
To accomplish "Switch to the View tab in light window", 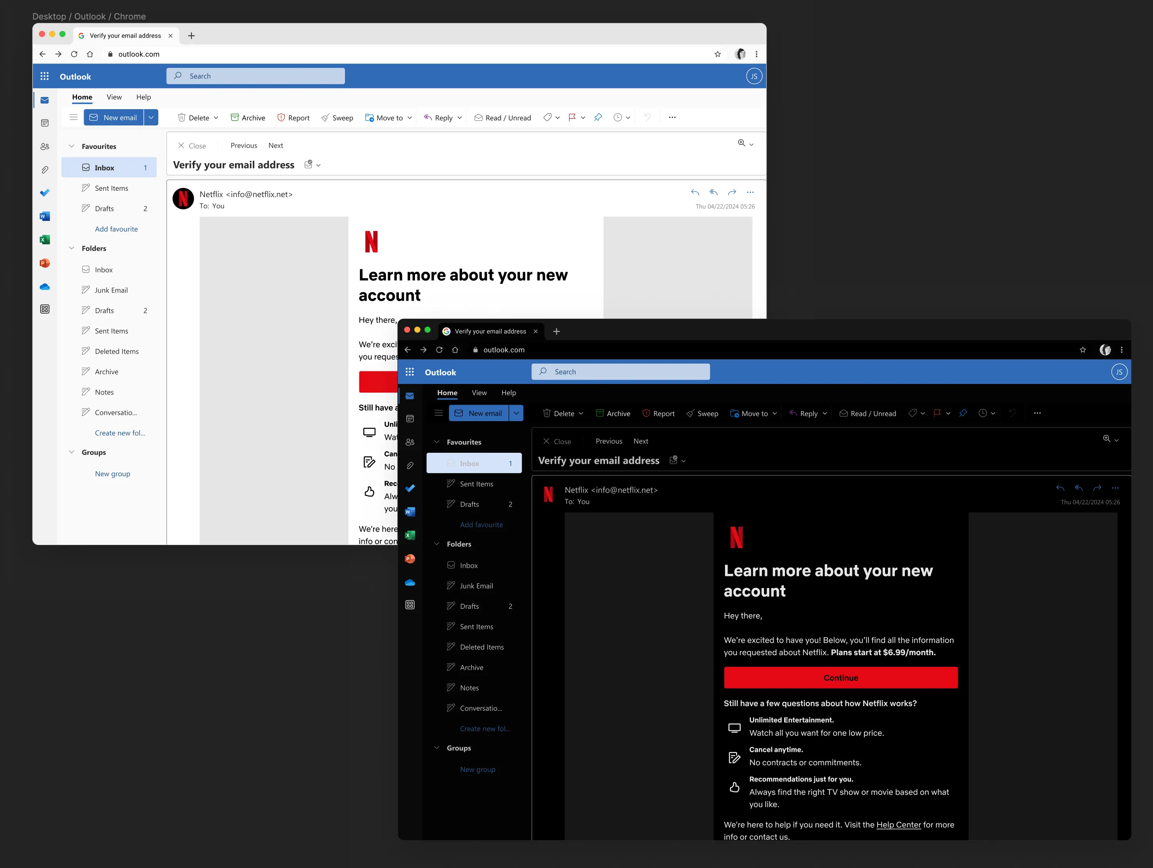I will 114,97.
